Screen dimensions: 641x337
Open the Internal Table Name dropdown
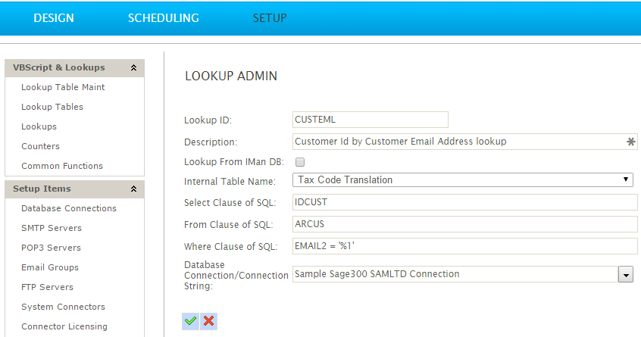(463, 179)
